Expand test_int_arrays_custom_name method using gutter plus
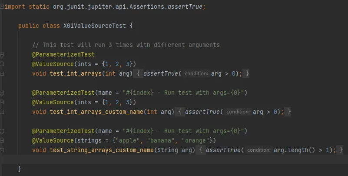Viewport: 348px width, 176px height. 2,112
